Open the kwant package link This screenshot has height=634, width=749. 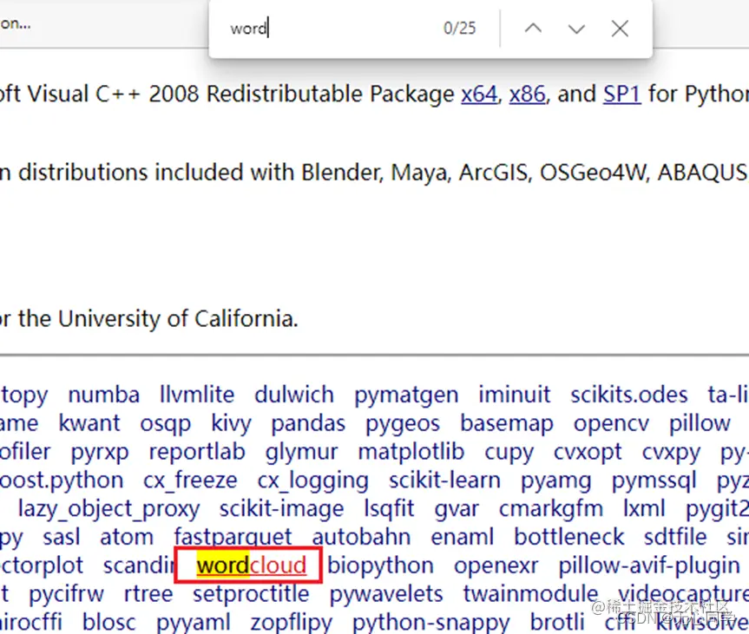[89, 423]
